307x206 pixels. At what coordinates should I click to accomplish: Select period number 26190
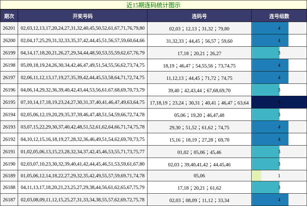coord(9,164)
